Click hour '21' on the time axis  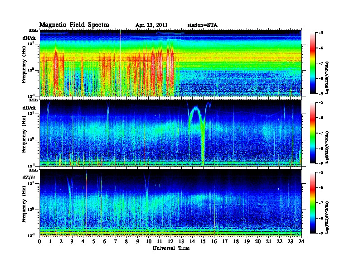(x=268, y=241)
